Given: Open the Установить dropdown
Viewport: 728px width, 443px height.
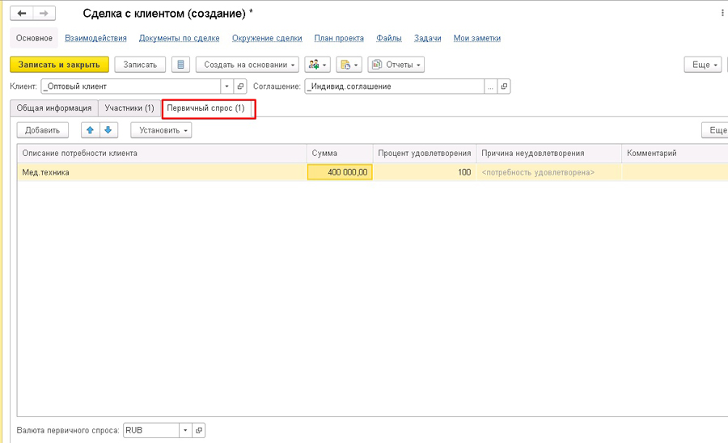Looking at the screenshot, I should click(x=161, y=130).
